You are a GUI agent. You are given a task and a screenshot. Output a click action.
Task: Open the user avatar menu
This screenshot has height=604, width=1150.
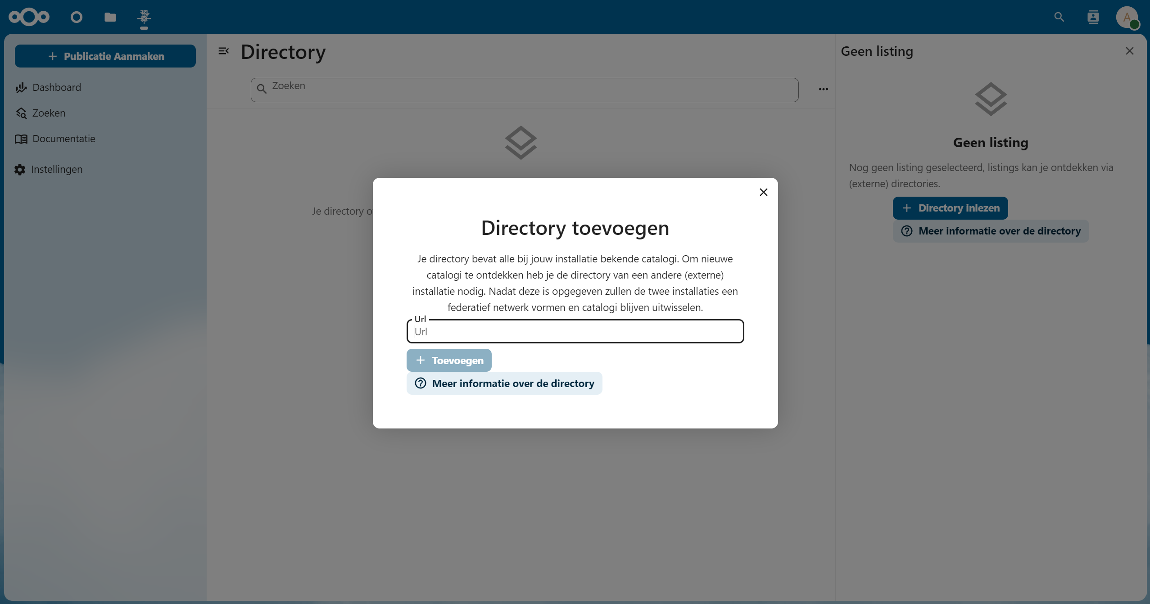(x=1127, y=17)
